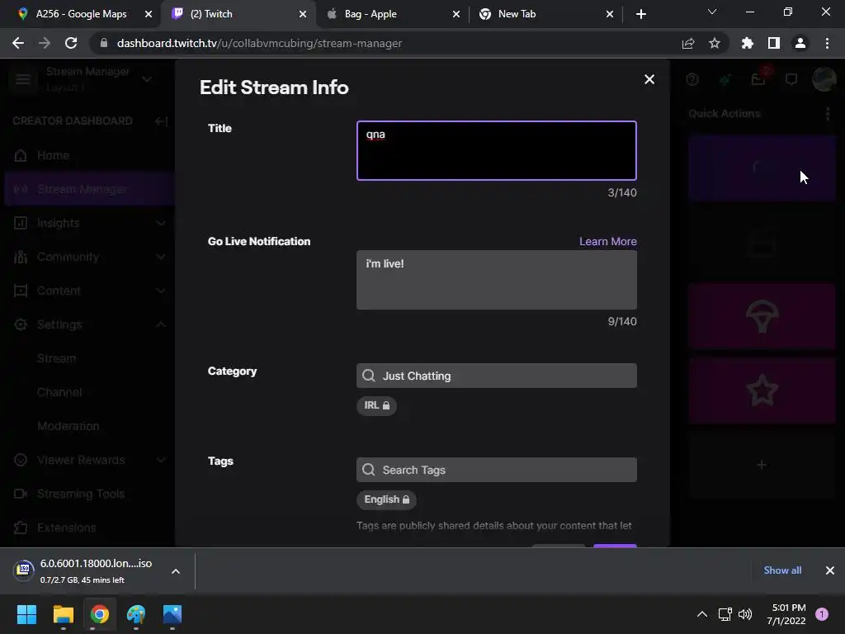Close the downloads bar

(x=830, y=570)
